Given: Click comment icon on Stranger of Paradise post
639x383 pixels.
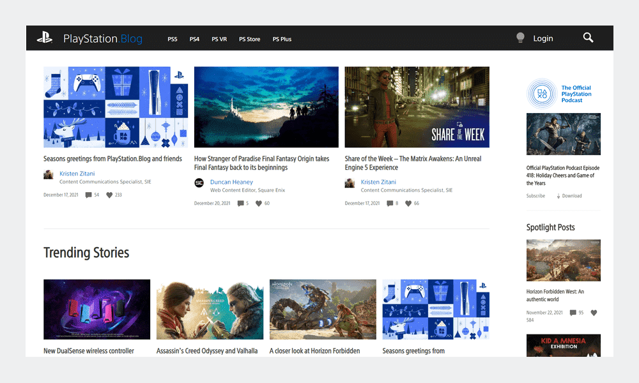Looking at the screenshot, I should point(240,204).
